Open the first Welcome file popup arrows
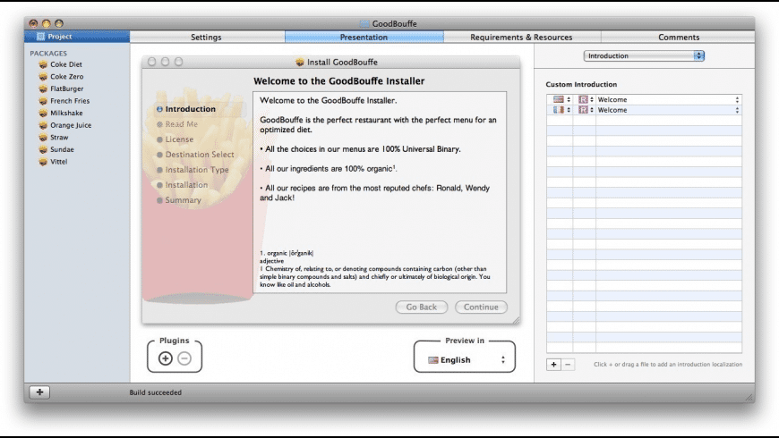Image resolution: width=779 pixels, height=438 pixels. pos(737,100)
